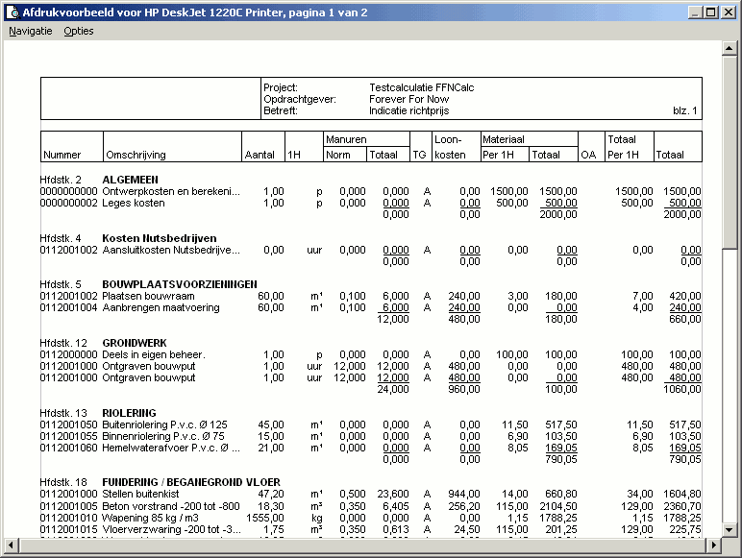Click the 'Betreft:' label in header
The height and width of the screenshot is (558, 742).
click(x=280, y=111)
